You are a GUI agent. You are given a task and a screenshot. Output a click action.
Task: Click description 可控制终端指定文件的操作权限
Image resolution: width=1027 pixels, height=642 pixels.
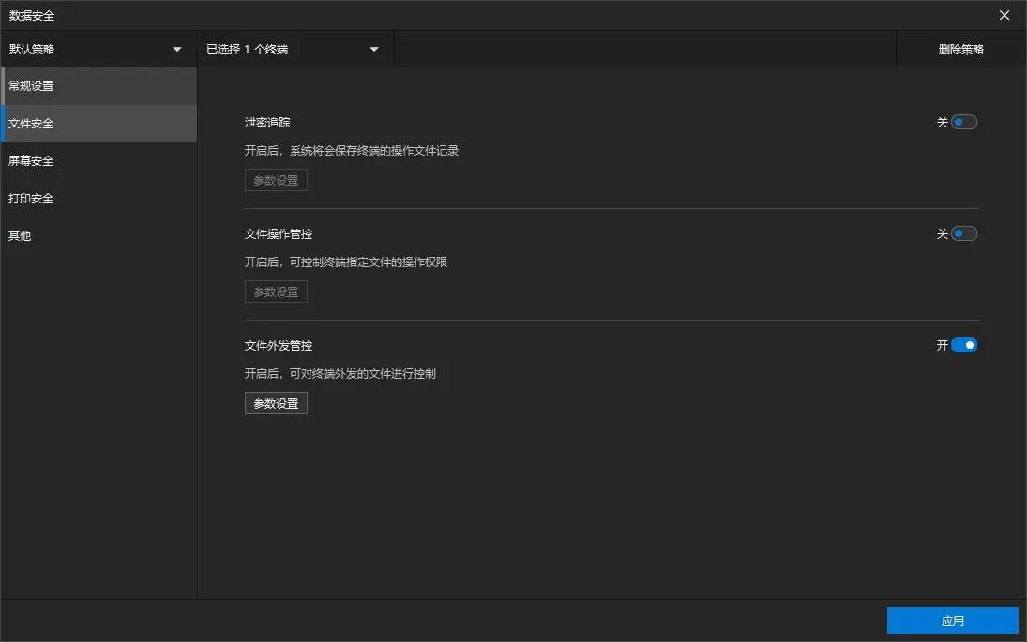tap(368, 261)
